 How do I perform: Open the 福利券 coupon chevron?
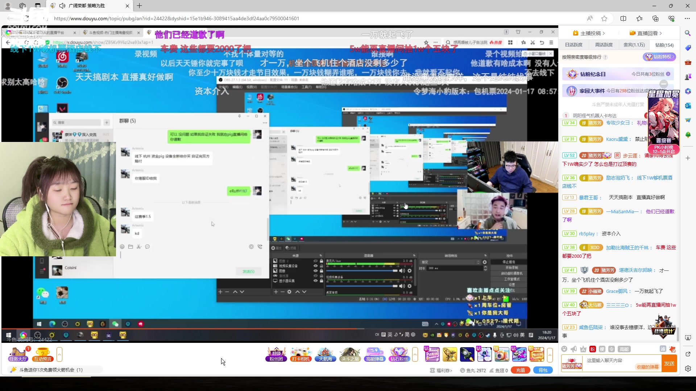441,370
